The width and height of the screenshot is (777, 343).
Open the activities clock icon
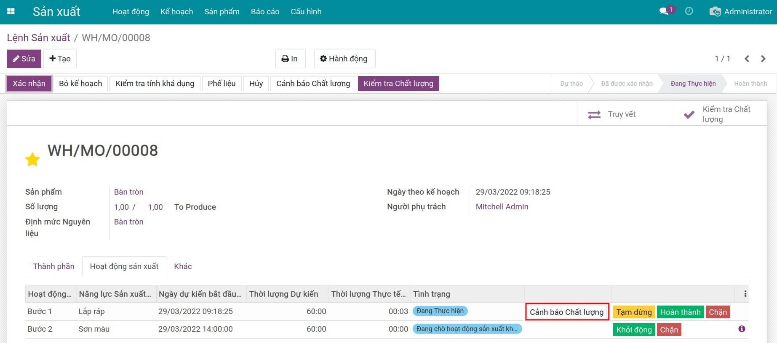click(689, 11)
